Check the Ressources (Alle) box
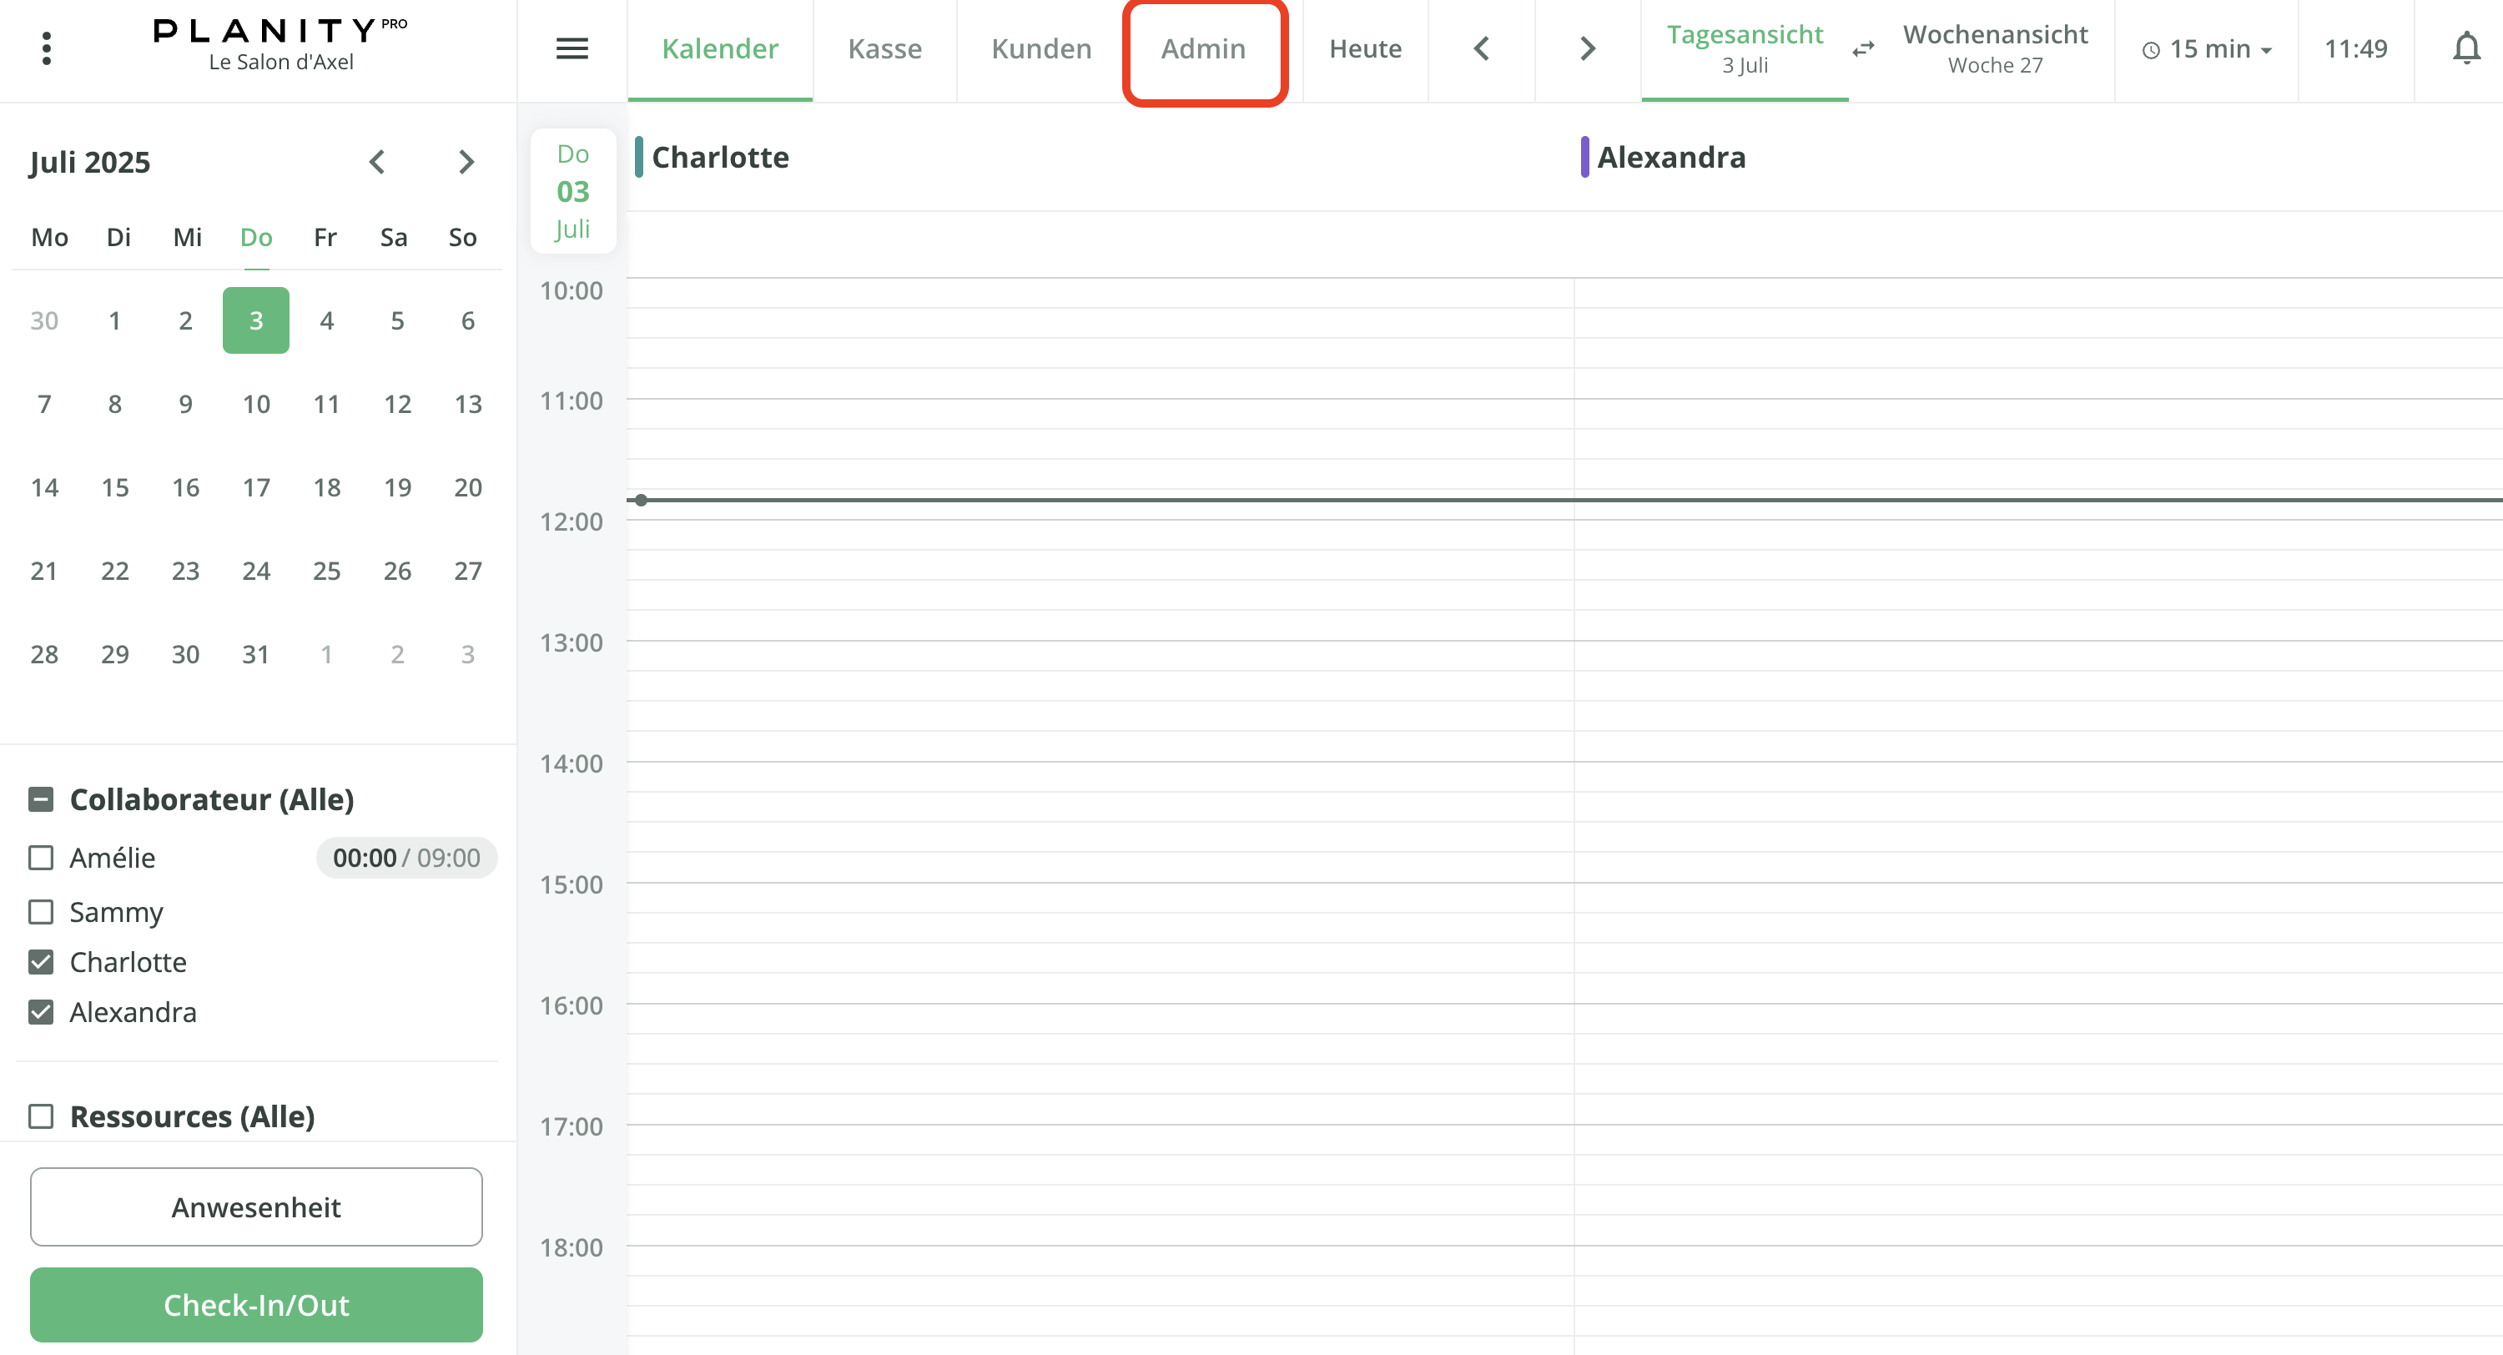The height and width of the screenshot is (1355, 2503). tap(40, 1116)
